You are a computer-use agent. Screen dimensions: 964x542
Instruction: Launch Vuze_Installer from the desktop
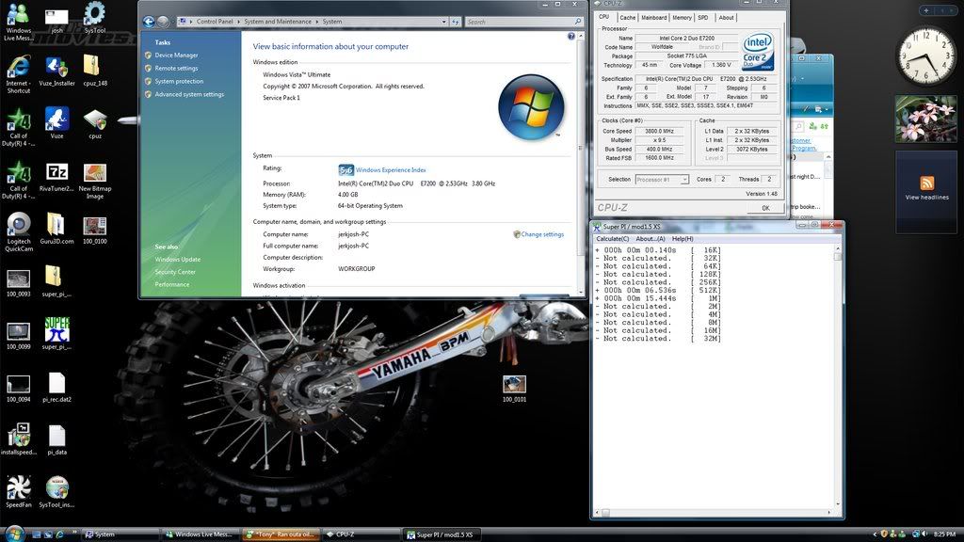[56, 71]
